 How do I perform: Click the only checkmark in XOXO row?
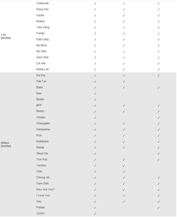pyautogui.click(x=95, y=214)
